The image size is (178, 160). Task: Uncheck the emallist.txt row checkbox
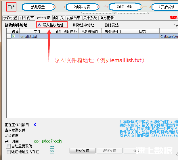(14, 36)
